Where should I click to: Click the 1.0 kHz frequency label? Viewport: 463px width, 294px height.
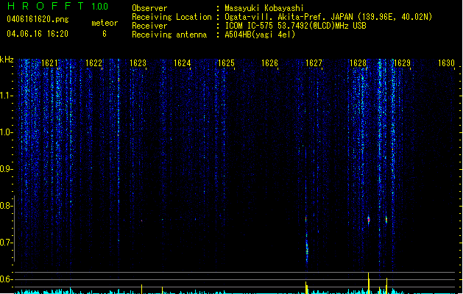[x=6, y=132]
